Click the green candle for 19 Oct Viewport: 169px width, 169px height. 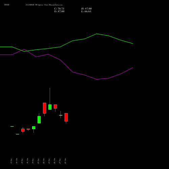click(34, 128)
